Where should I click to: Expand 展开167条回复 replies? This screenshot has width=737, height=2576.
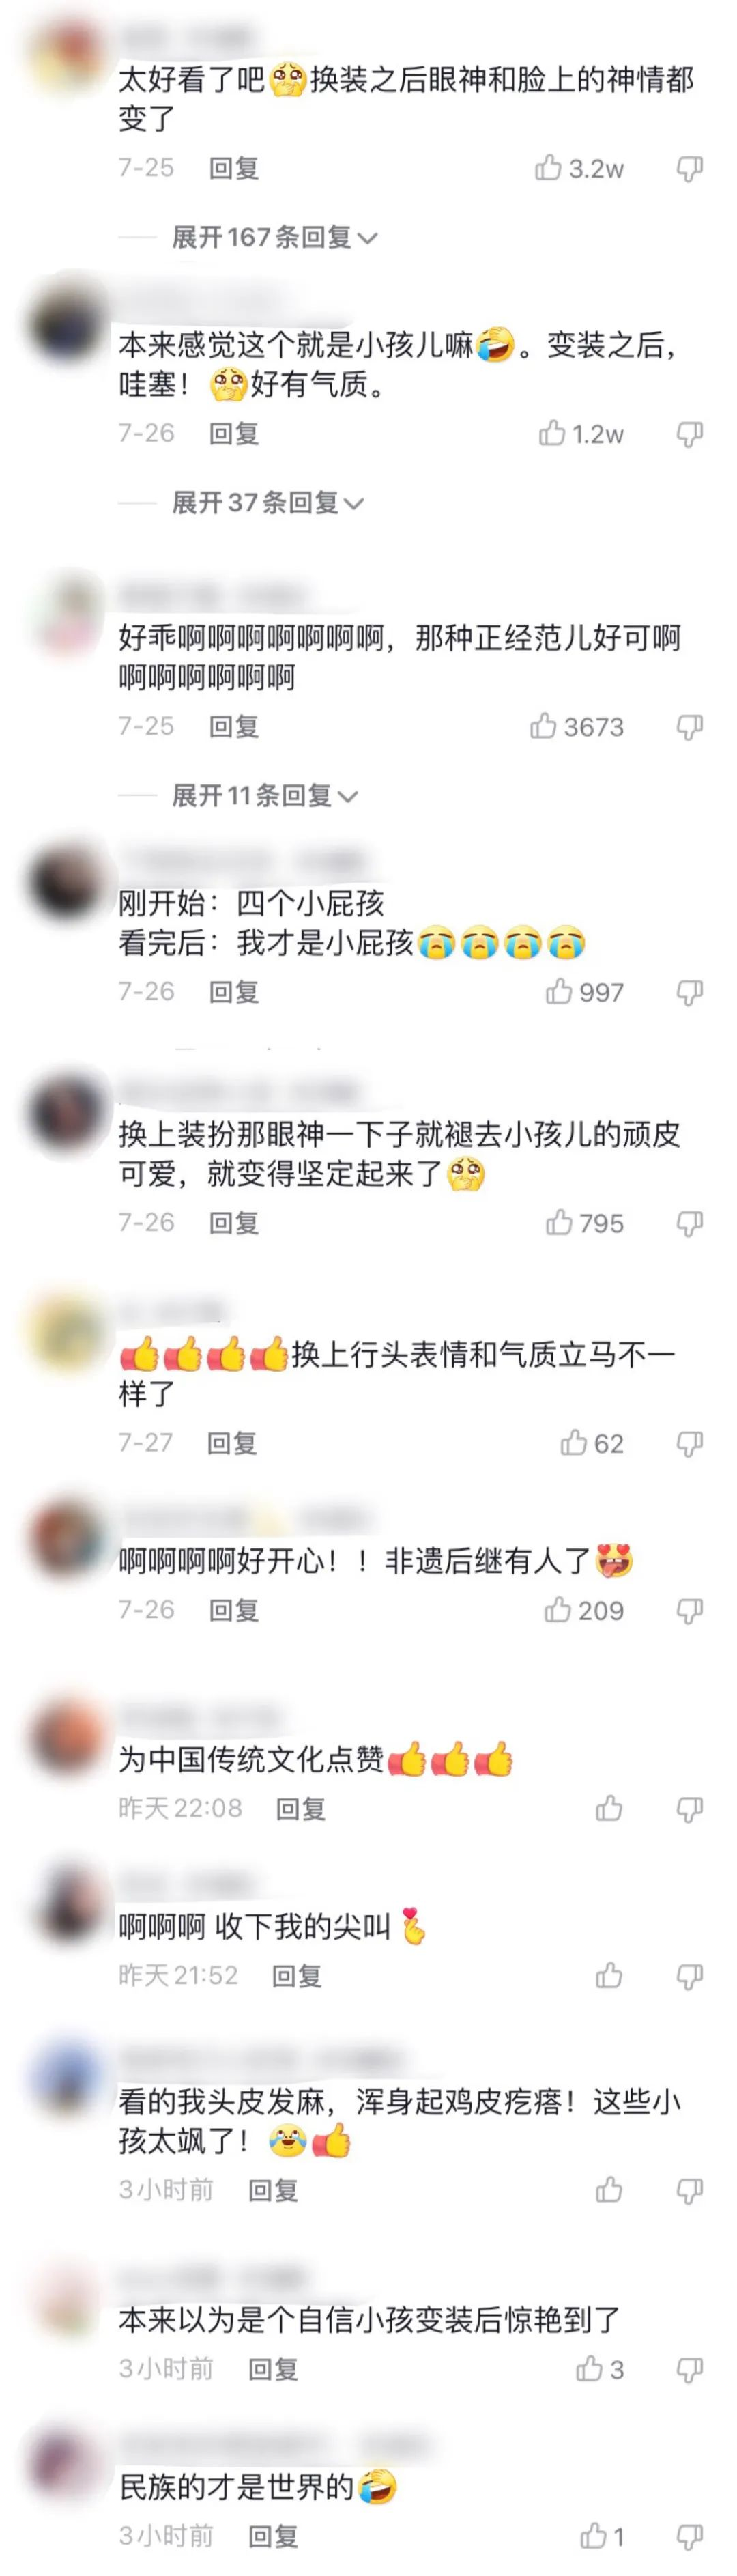point(274,237)
